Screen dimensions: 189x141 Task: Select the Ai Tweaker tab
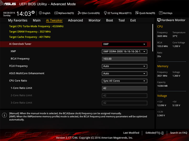pos(54,20)
